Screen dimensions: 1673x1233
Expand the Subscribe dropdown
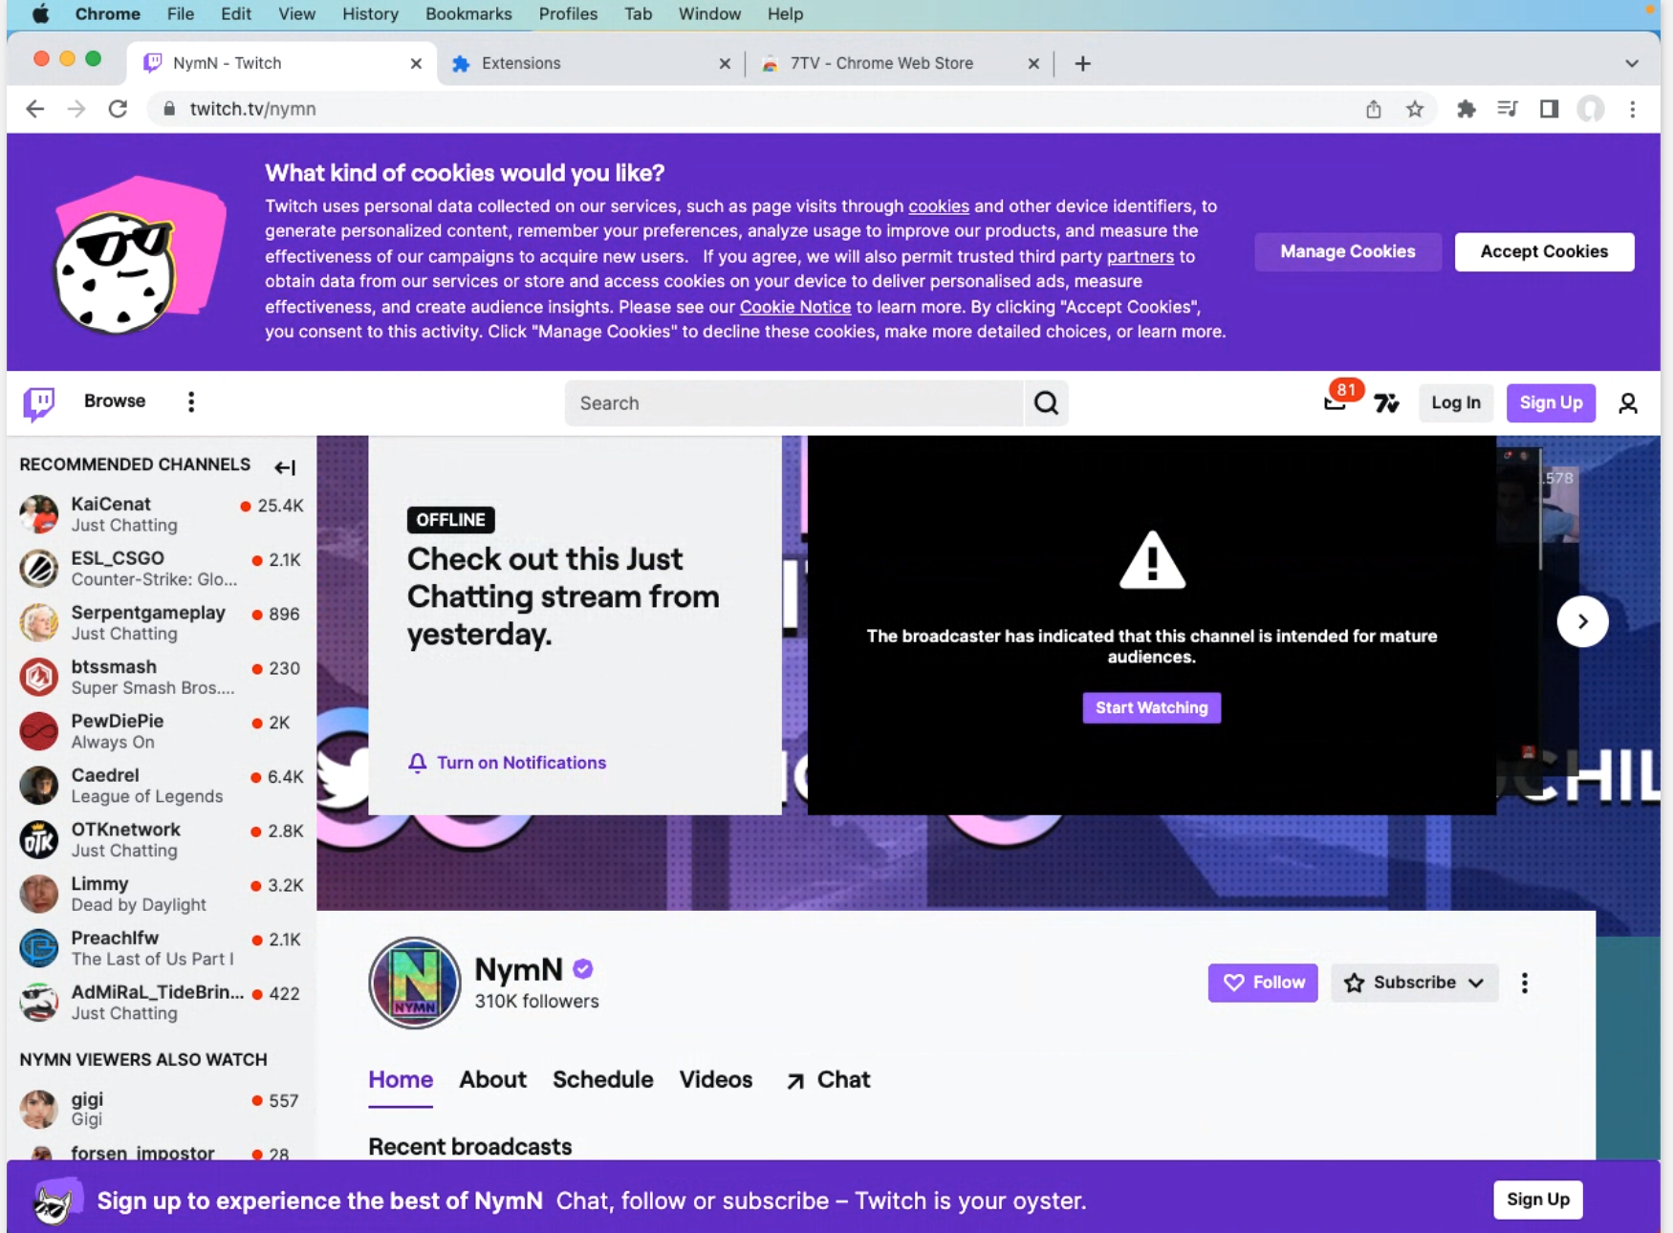click(x=1414, y=983)
